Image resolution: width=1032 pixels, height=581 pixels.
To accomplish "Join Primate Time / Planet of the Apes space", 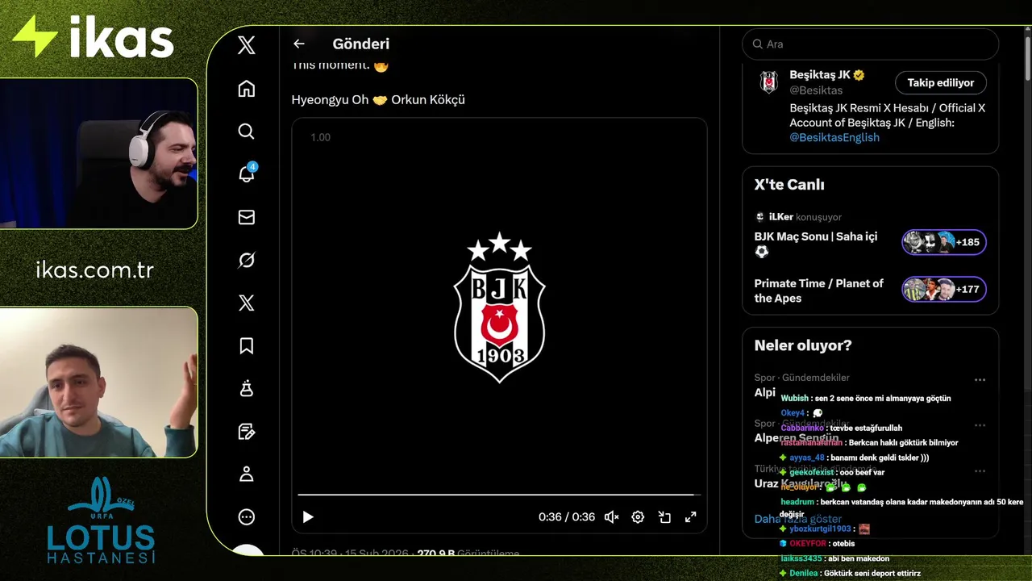I will coord(819,290).
